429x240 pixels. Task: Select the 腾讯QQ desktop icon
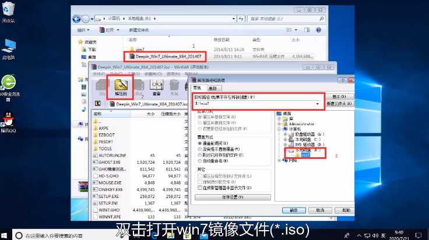[8, 122]
